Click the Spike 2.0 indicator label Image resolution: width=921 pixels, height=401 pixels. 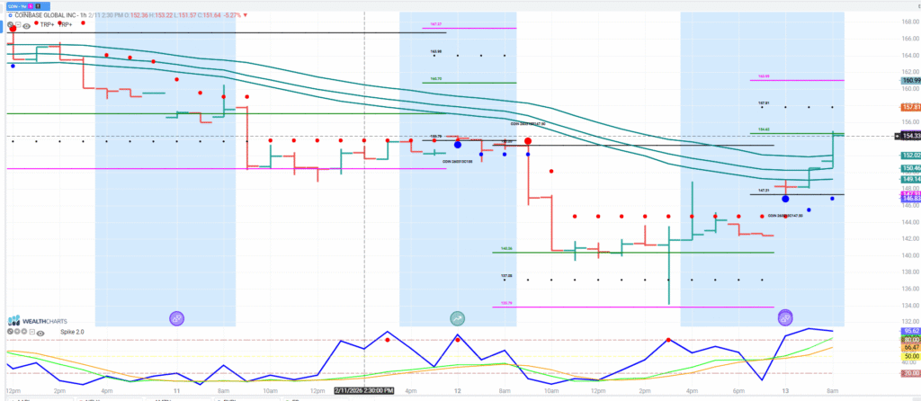coord(72,332)
